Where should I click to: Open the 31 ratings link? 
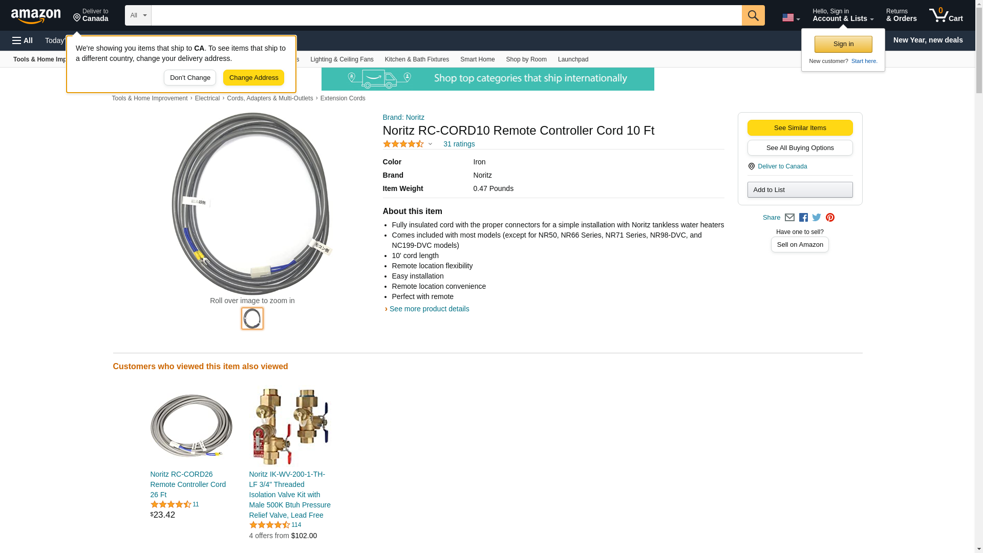pos(459,144)
